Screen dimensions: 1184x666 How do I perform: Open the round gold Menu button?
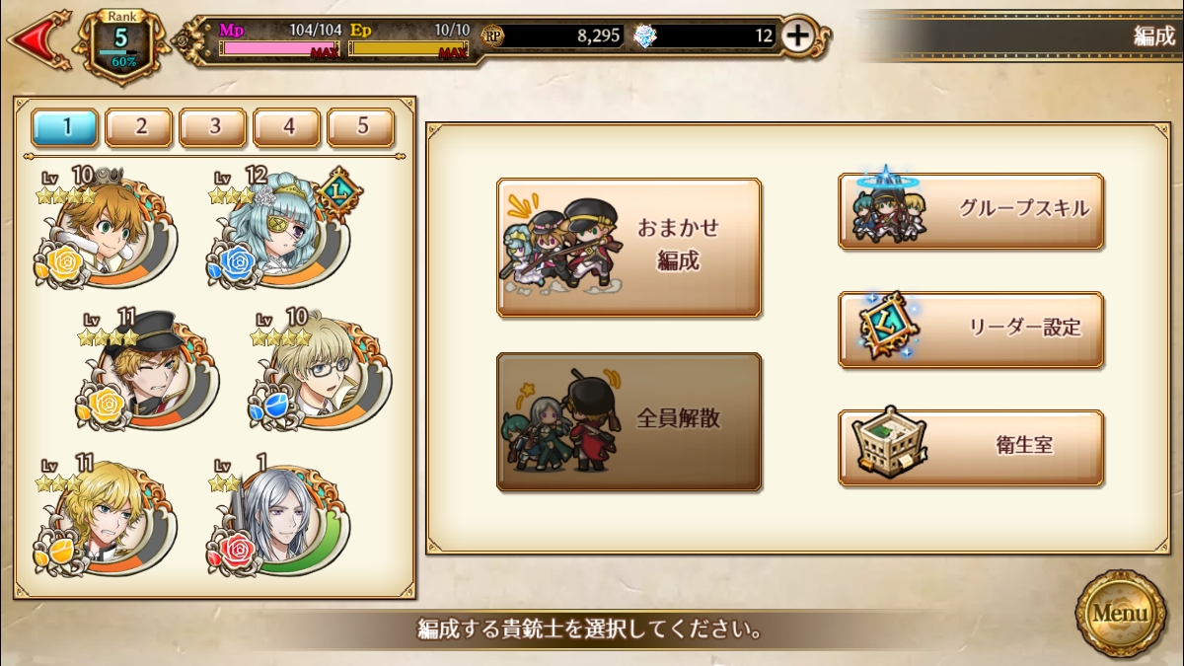[x=1120, y=613]
